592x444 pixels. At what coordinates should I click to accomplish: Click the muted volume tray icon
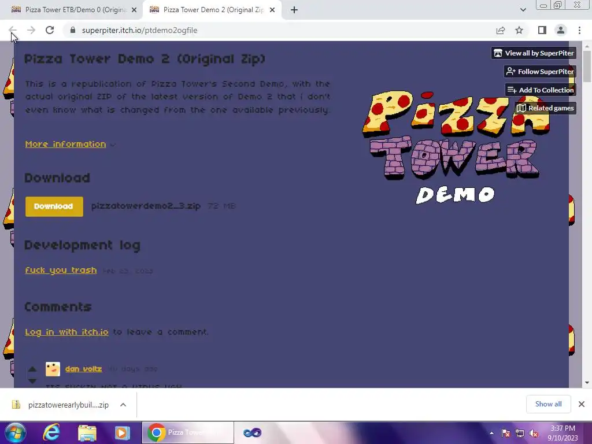coord(534,434)
